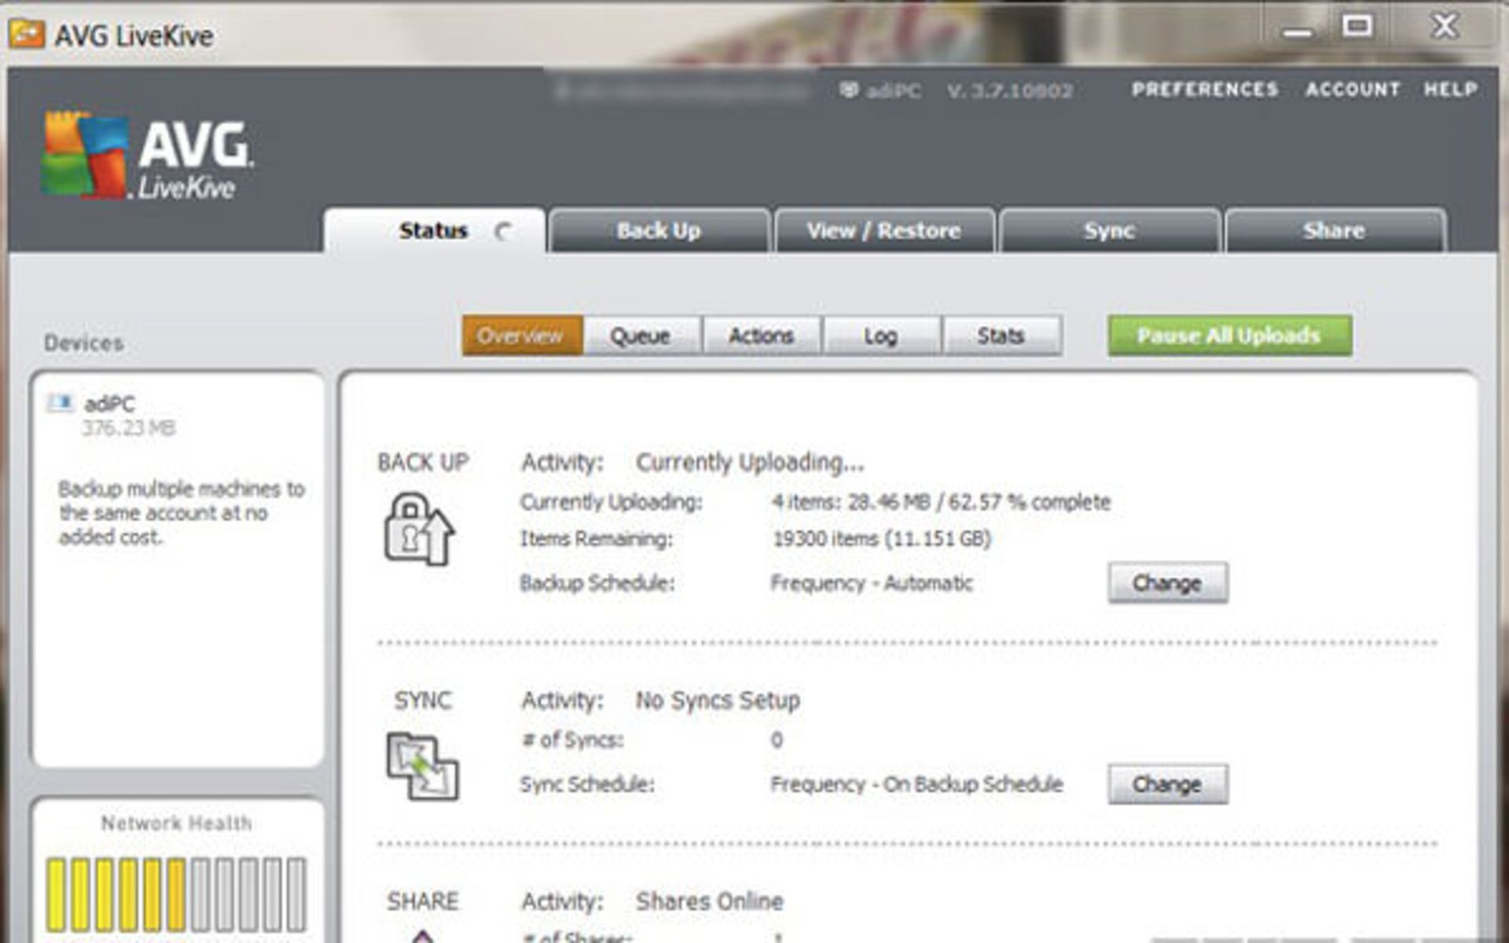Click the Network Health bar meter

click(x=176, y=894)
